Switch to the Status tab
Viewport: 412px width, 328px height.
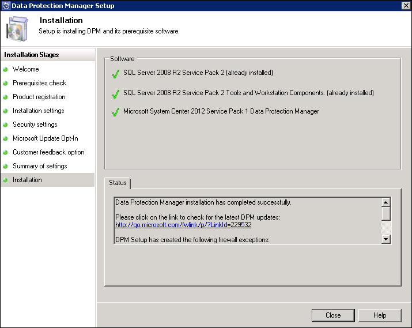pos(118,183)
